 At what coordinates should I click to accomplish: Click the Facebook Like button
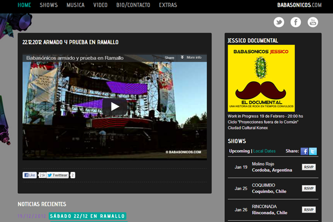30,175
